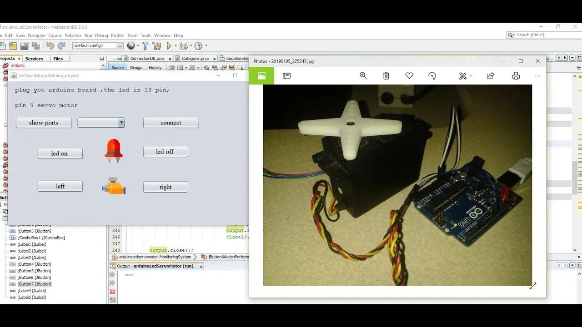Click the Profile Project icon
This screenshot has width=582, height=327.
[198, 46]
